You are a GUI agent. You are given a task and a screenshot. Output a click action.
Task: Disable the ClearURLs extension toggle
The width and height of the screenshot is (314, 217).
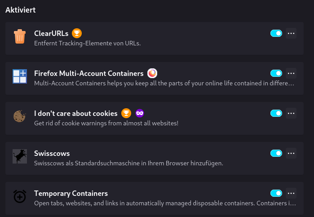(276, 33)
